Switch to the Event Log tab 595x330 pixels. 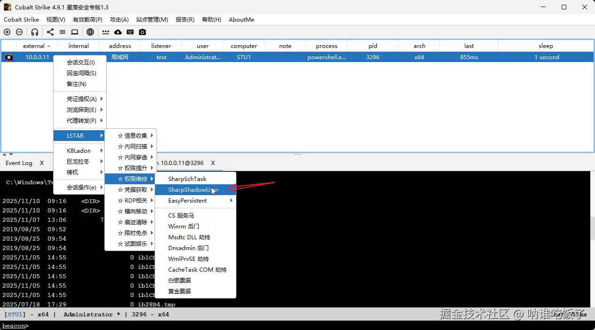(19, 163)
